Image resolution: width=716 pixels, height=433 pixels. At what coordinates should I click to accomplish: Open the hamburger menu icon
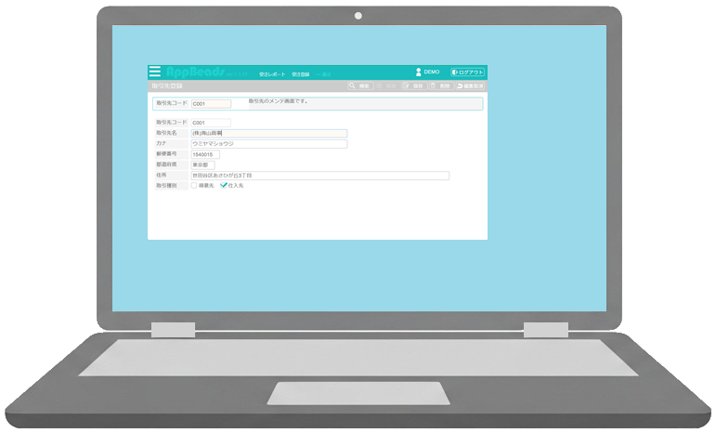[x=154, y=72]
